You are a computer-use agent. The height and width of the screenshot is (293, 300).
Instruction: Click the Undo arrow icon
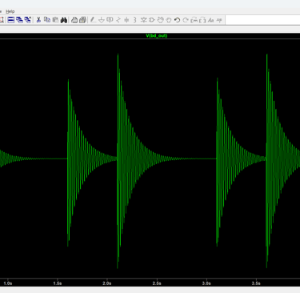pyautogui.click(x=177, y=20)
